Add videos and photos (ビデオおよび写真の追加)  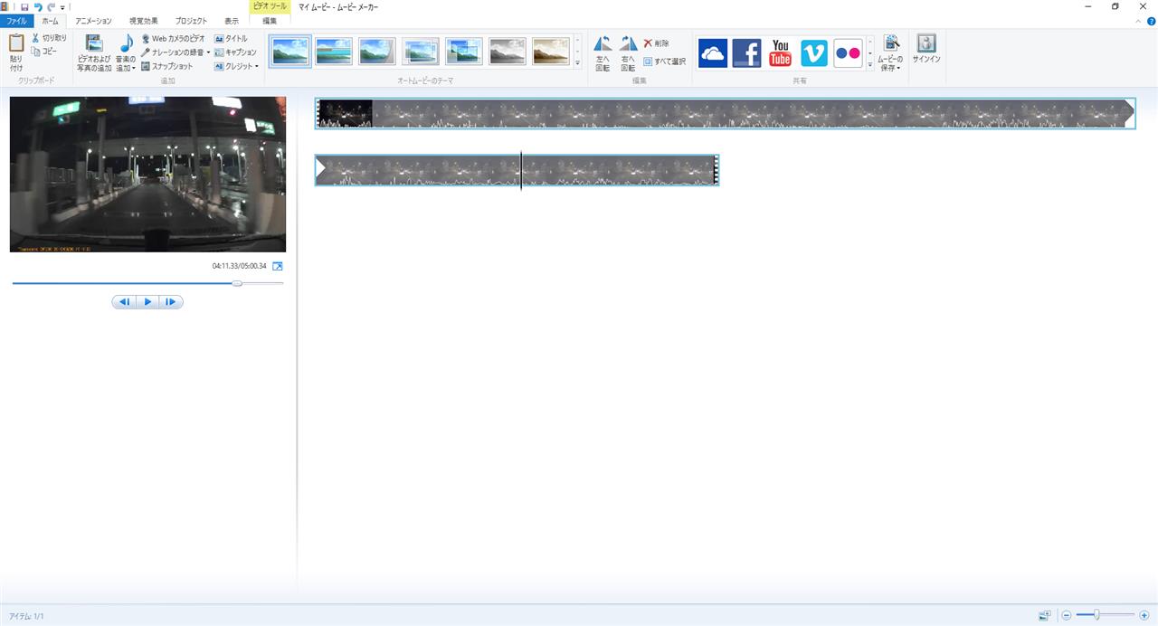pyautogui.click(x=94, y=52)
